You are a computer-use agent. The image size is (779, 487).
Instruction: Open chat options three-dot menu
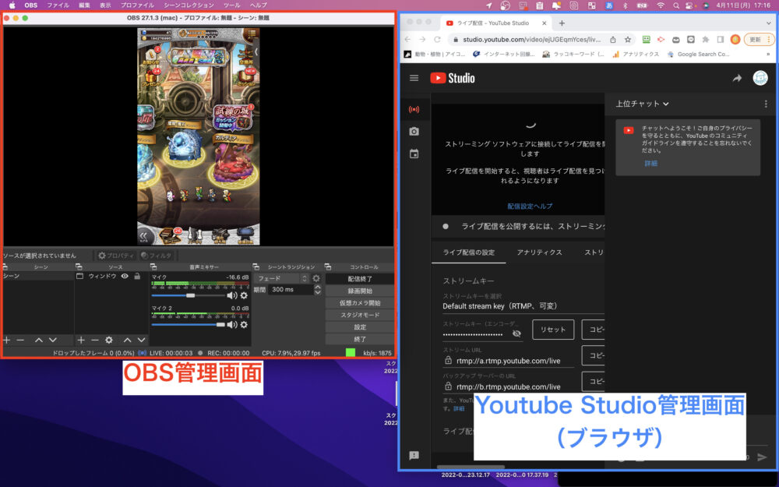tap(766, 104)
